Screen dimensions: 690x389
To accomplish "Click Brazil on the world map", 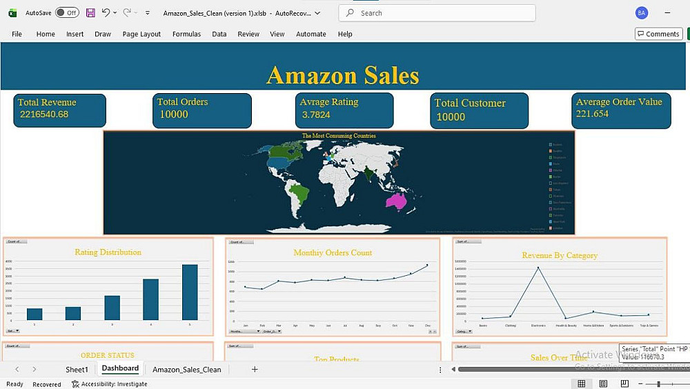I will click(301, 192).
